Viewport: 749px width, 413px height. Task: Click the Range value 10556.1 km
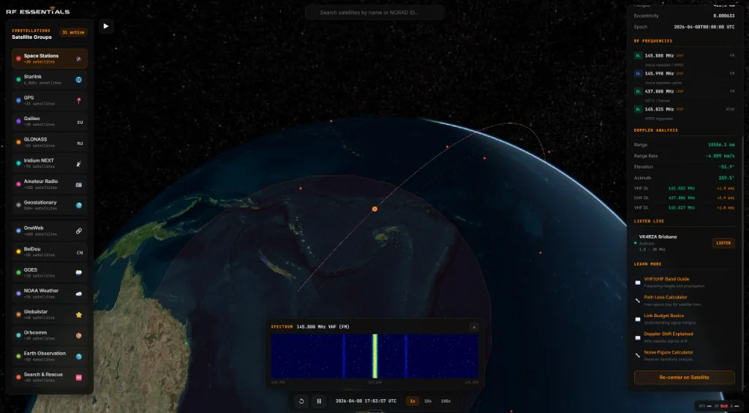click(722, 145)
